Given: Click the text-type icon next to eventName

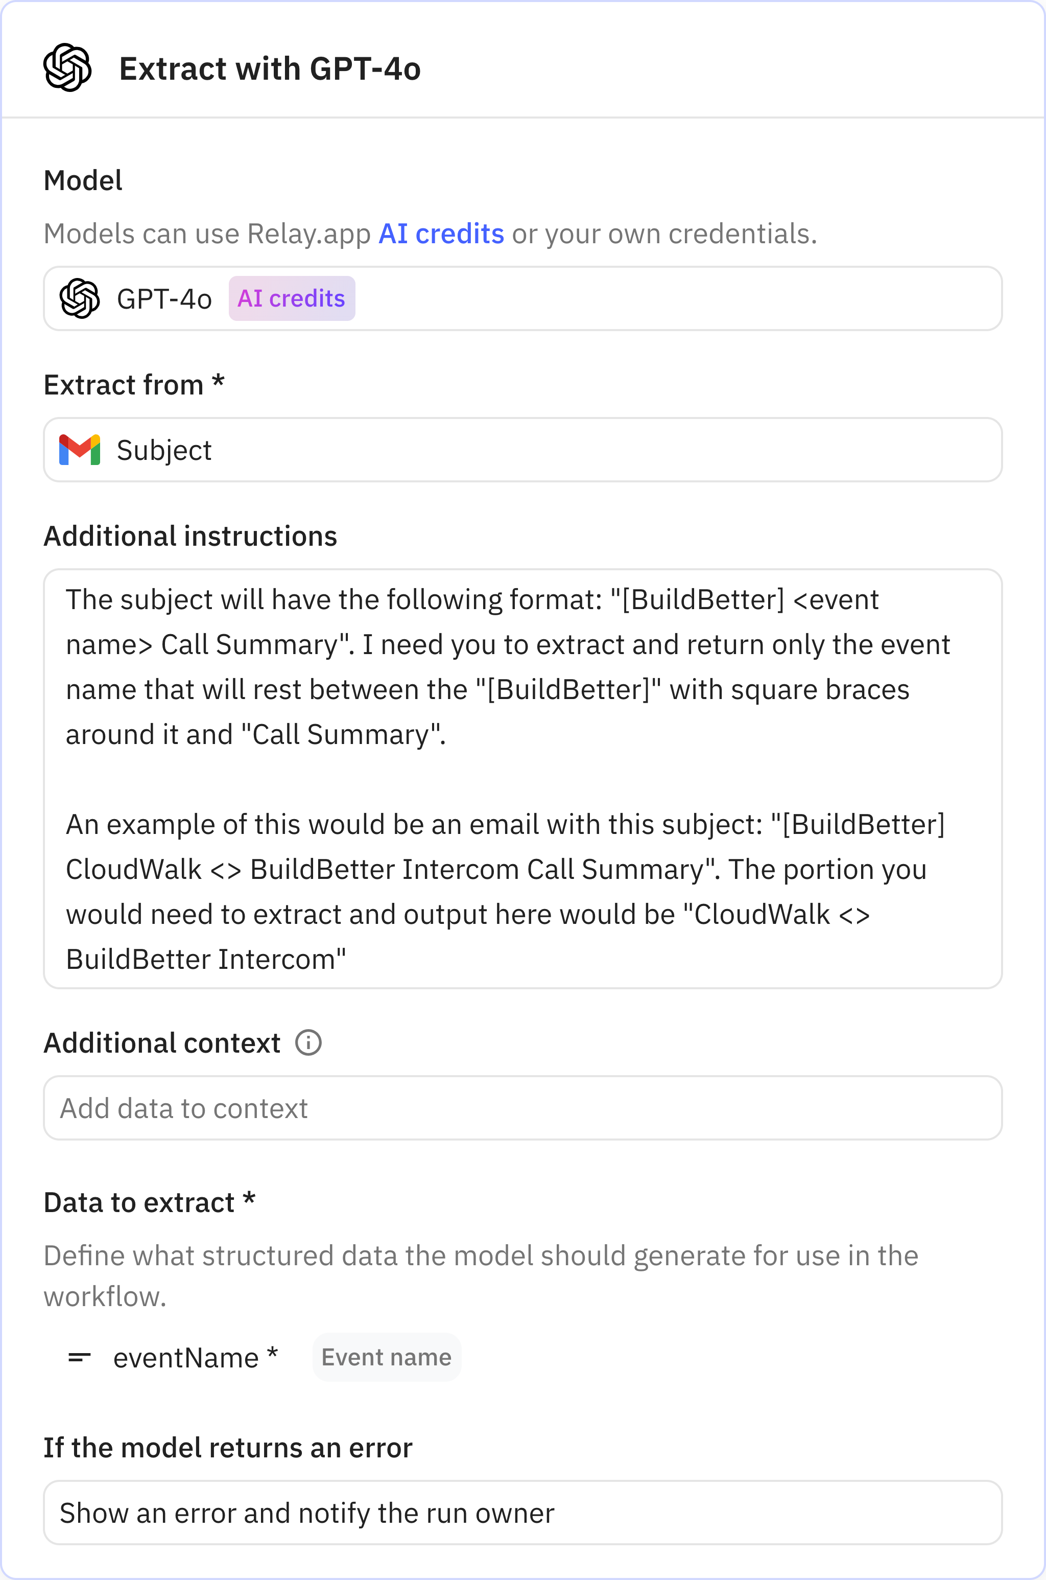Looking at the screenshot, I should pos(80,1357).
